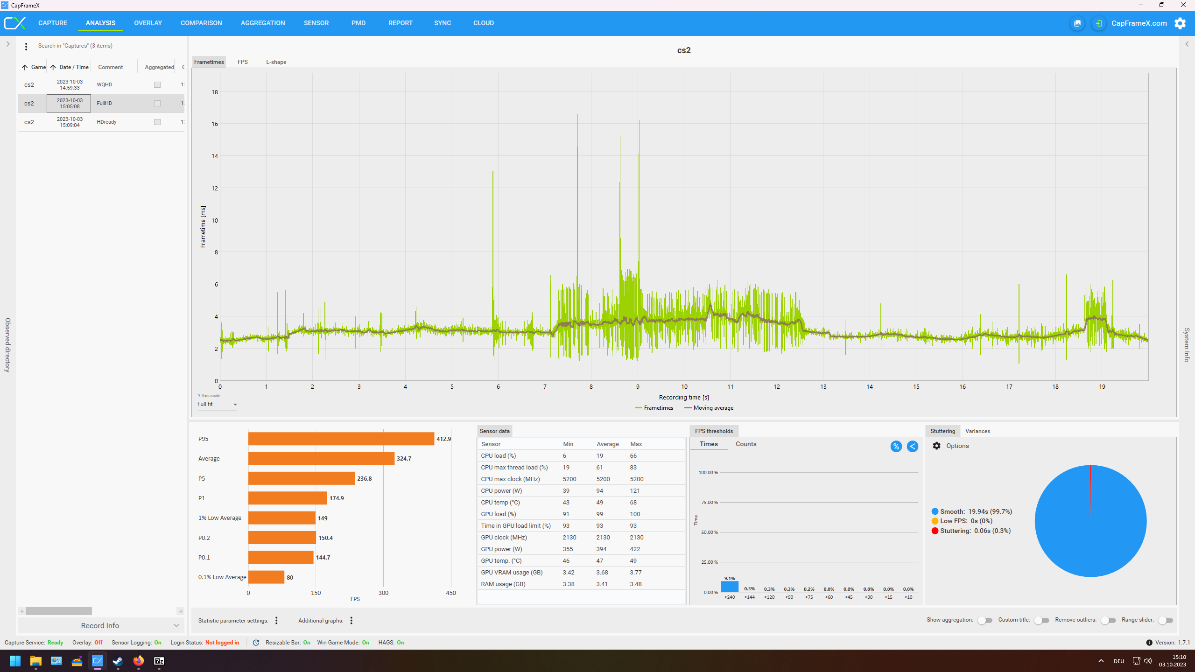Viewport: 1195px width, 672px height.
Task: Click the percent icon in FPS thresholds
Action: [x=896, y=447]
